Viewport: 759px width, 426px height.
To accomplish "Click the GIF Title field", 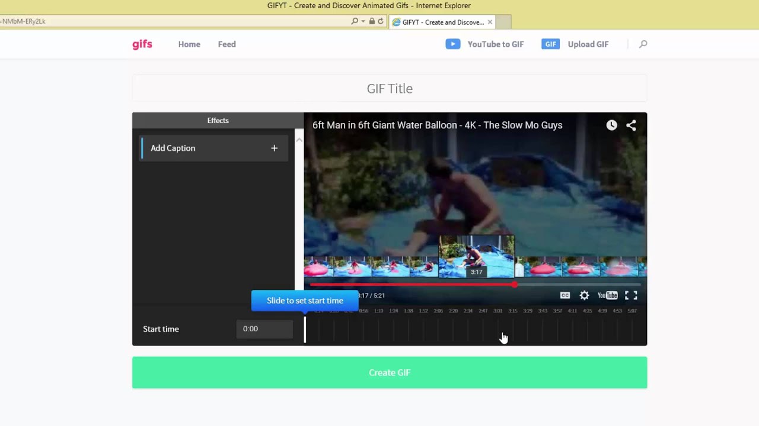I will pyautogui.click(x=390, y=88).
